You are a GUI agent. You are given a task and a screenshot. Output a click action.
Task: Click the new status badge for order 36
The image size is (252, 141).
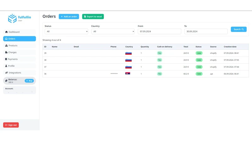(199, 74)
